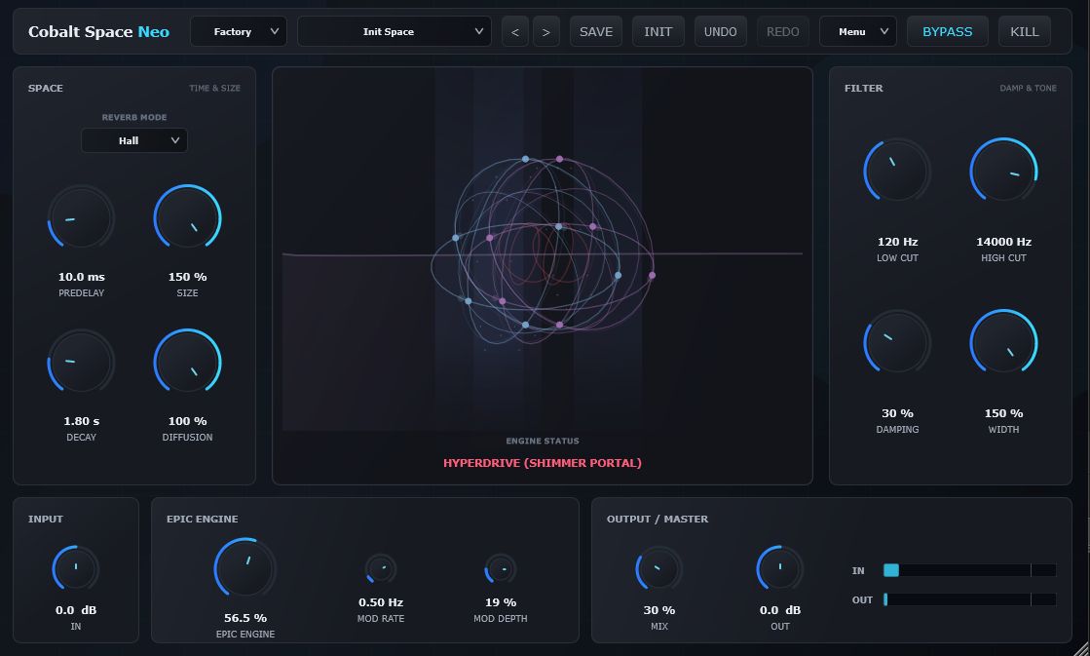Click the OUT level meter

(970, 599)
